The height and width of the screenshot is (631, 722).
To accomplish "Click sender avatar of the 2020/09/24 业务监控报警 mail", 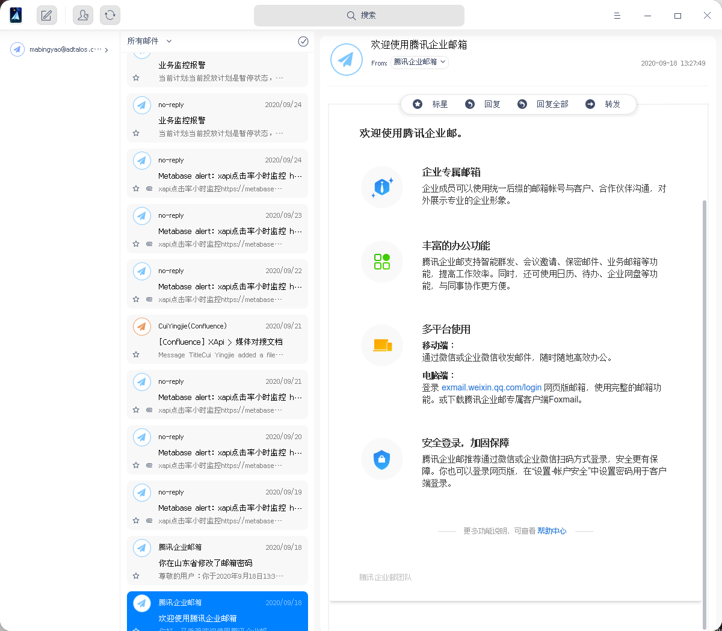I will pos(142,105).
